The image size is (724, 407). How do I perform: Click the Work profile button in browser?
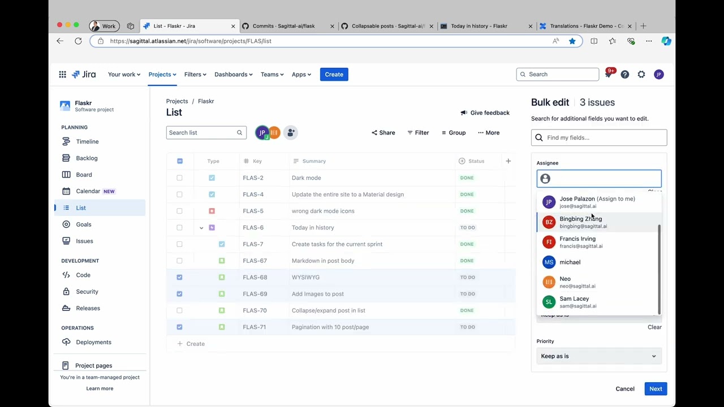[104, 26]
